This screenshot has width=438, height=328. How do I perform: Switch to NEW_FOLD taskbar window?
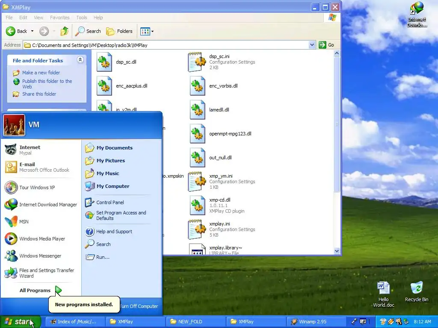click(x=196, y=322)
